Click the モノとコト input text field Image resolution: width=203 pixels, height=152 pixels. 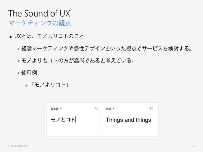point(74,120)
